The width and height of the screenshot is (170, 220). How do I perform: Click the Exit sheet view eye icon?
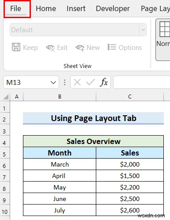click(50, 48)
